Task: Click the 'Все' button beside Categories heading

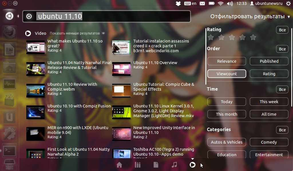Action: pos(282,130)
